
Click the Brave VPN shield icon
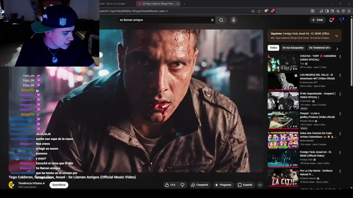(343, 11)
